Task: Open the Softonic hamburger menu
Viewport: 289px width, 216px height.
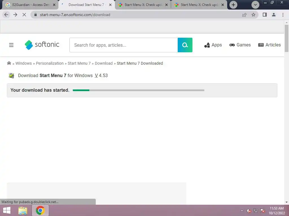Action: [x=11, y=45]
